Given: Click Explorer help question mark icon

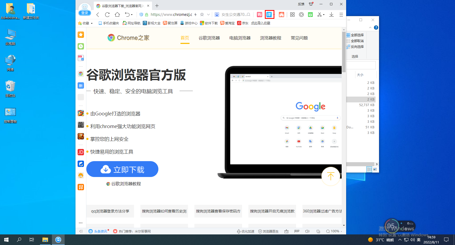Looking at the screenshot, I should [376, 28].
